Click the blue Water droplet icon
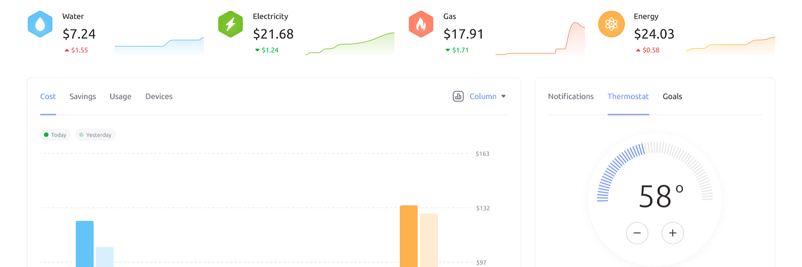Screen dimensions: 802x267 40,24
